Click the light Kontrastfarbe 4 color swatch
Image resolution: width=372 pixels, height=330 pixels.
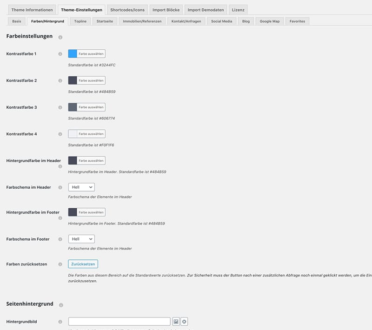pyautogui.click(x=73, y=134)
